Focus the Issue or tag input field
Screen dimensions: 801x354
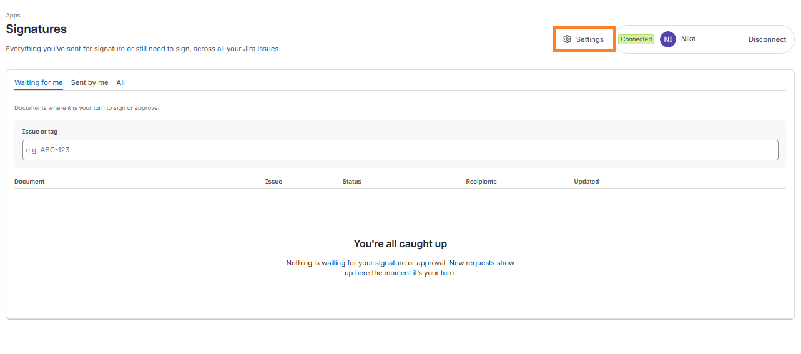400,150
